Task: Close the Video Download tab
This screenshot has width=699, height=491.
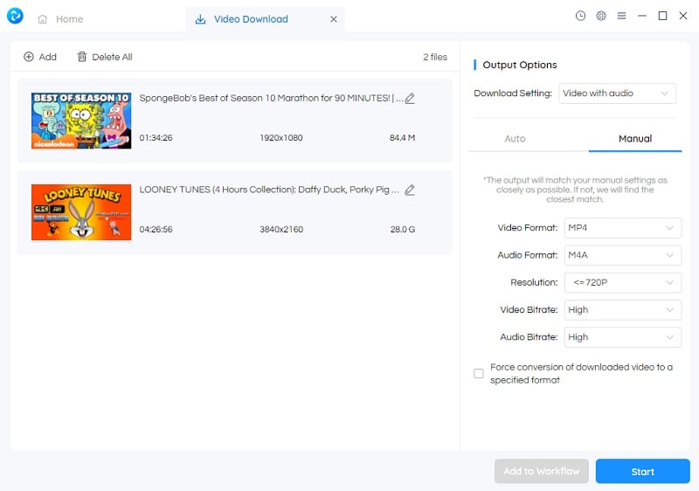Action: coord(334,19)
